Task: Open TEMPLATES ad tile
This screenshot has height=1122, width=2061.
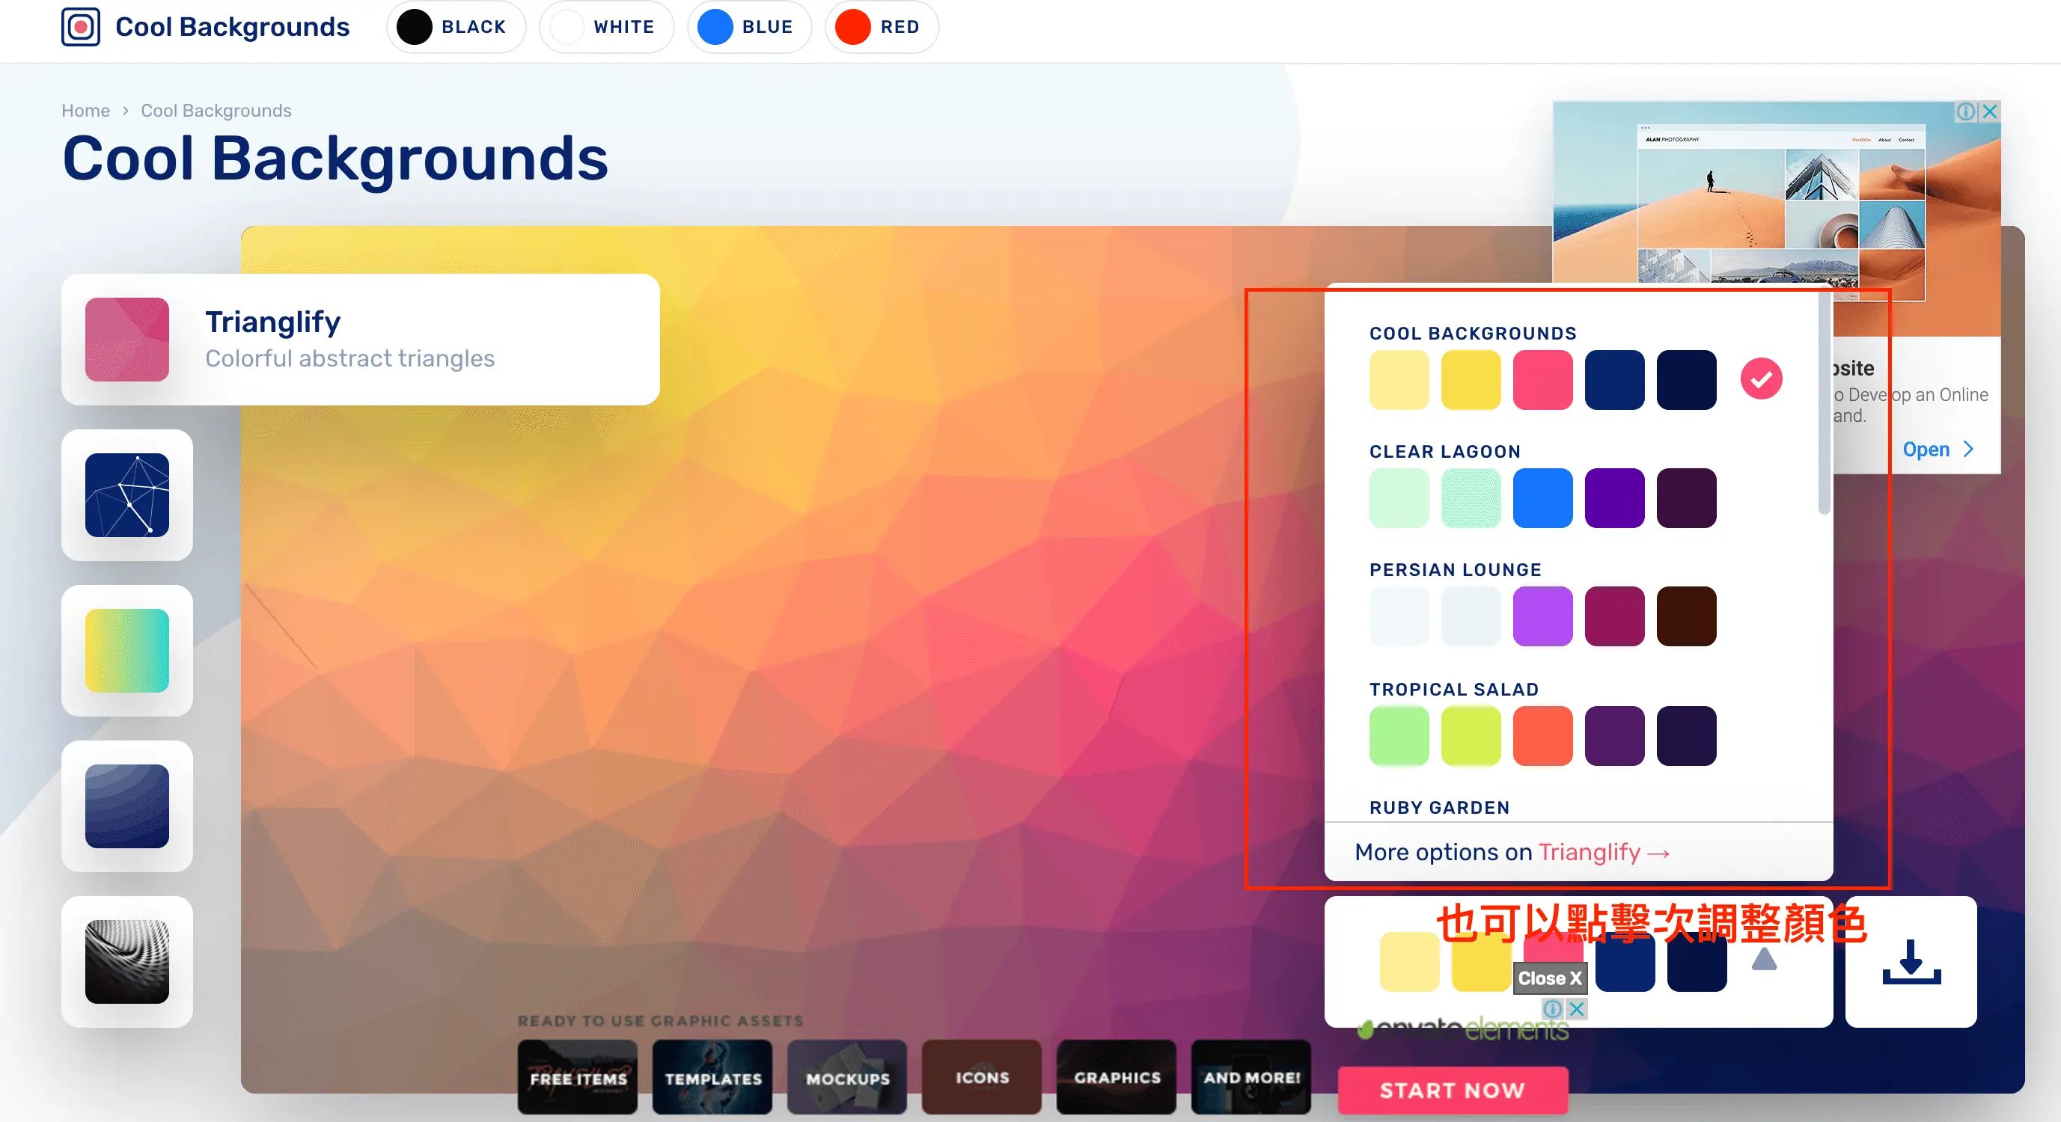Action: coord(712,1077)
